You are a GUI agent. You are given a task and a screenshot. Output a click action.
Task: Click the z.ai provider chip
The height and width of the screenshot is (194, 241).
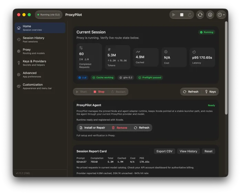point(83,78)
